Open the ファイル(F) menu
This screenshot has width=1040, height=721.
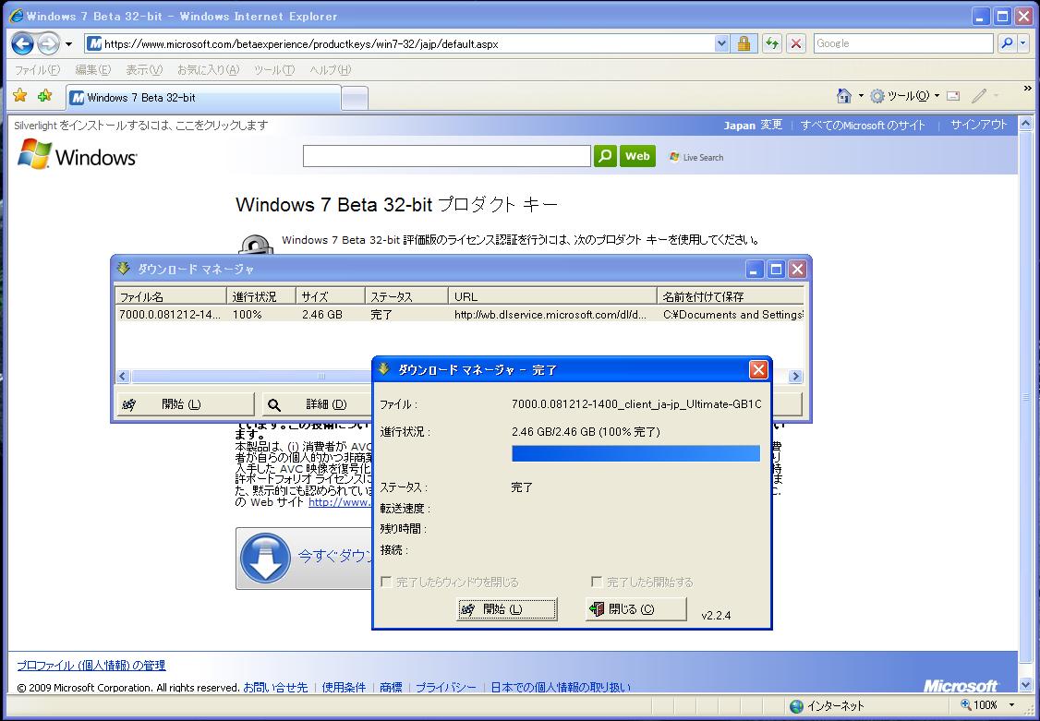pos(37,69)
